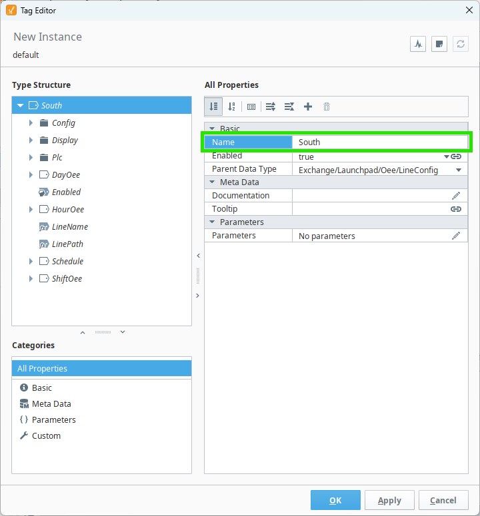This screenshot has width=480, height=516.
Task: Open tag diagnostics with the pulse icon
Action: click(x=418, y=44)
